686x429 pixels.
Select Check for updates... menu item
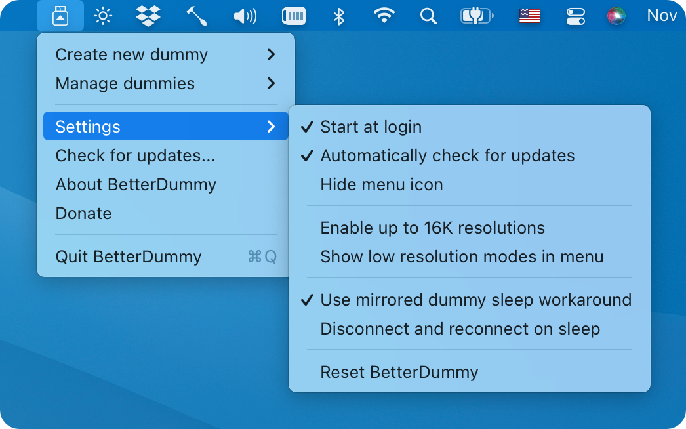tap(166, 155)
